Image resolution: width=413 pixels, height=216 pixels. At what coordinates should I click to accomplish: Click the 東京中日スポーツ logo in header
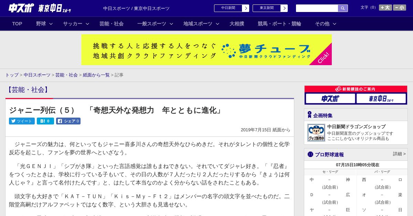pos(54,8)
